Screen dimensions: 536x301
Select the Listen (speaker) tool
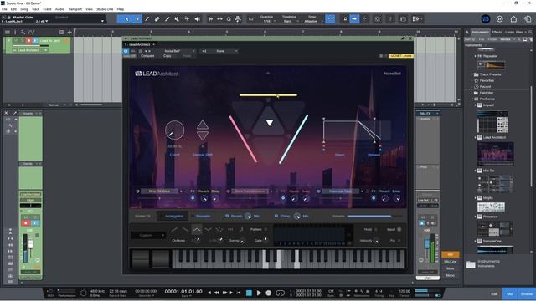click(x=198, y=19)
